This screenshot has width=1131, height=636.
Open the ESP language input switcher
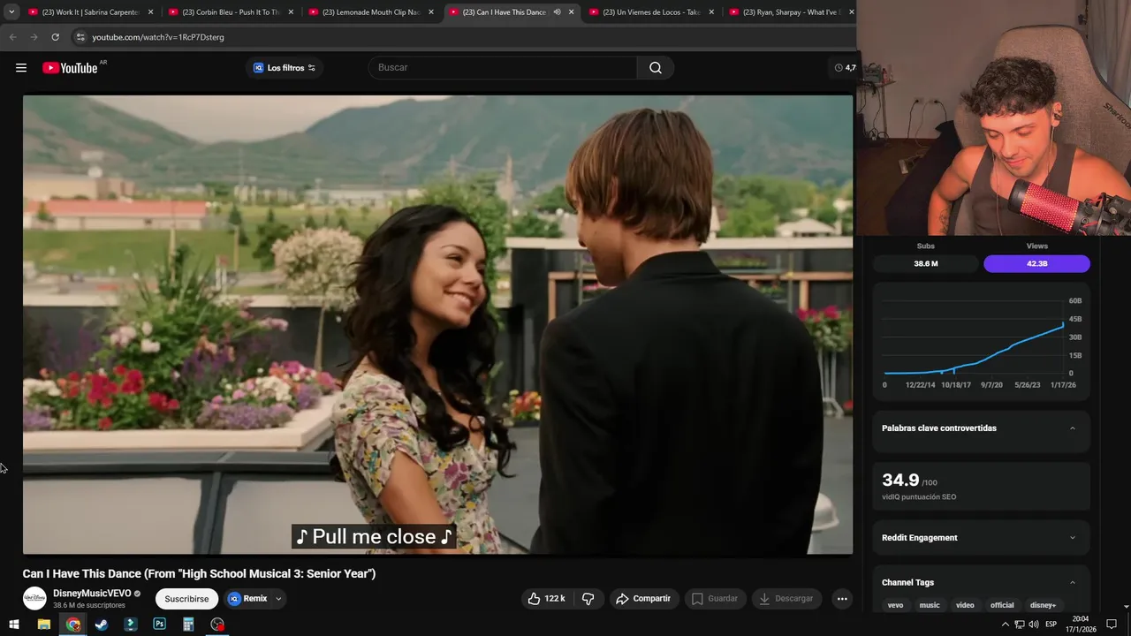1051,625
